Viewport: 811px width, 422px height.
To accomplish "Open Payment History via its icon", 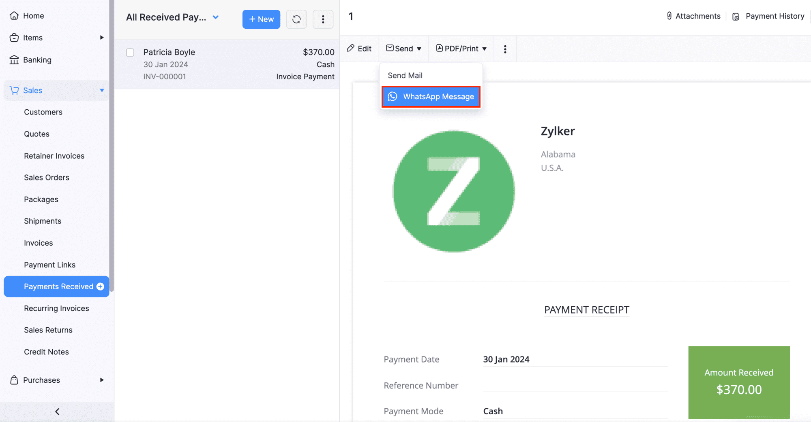I will (x=736, y=17).
